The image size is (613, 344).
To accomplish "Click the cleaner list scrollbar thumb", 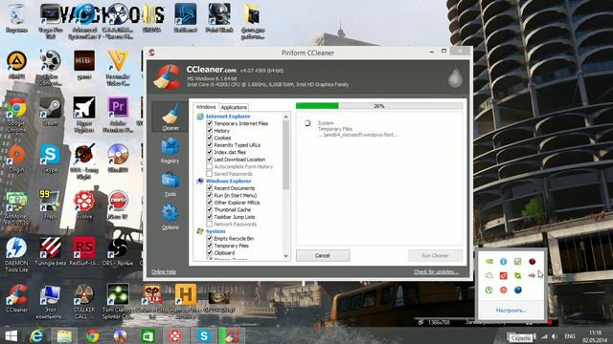I will pos(285,155).
